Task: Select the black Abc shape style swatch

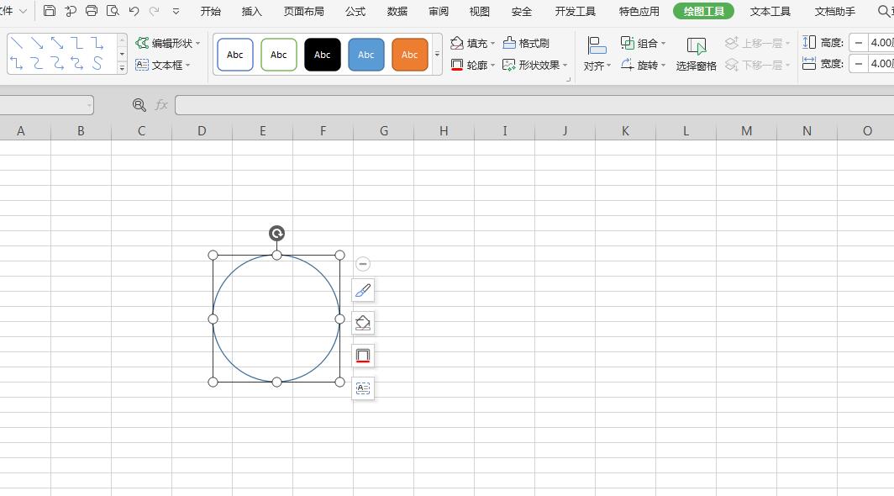Action: [322, 55]
